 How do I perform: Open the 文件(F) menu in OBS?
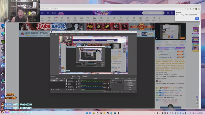[52, 34]
